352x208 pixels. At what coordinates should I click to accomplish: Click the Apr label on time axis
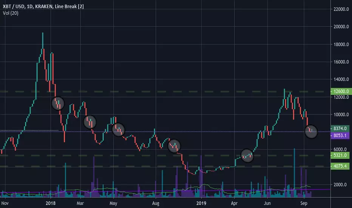pyautogui.click(x=234, y=203)
